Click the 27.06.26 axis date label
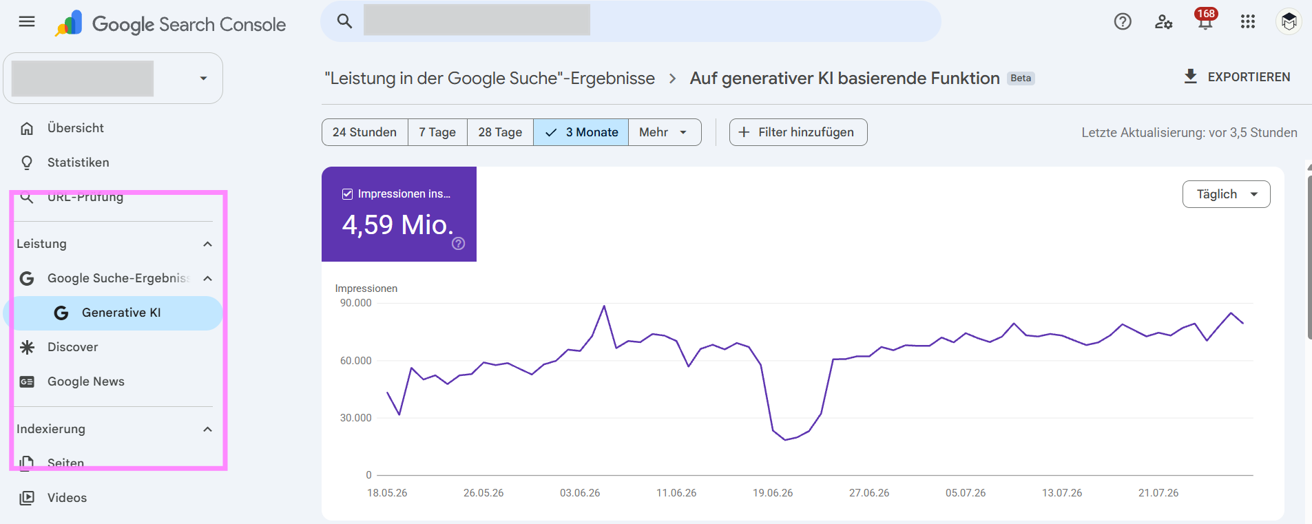Screen dimensions: 1312x524 pyautogui.click(x=869, y=493)
